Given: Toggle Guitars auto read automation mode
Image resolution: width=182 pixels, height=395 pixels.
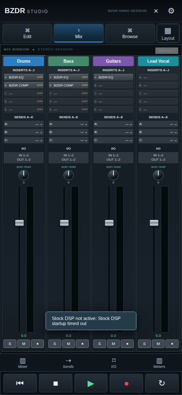Looking at the screenshot, I should (x=113, y=167).
